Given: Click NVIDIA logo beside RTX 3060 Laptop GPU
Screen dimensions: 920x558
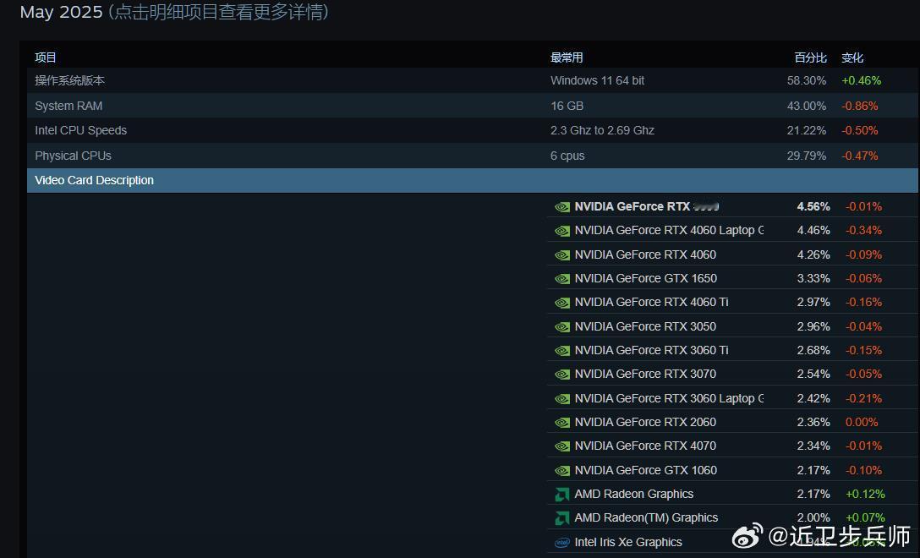Looking at the screenshot, I should coord(562,399).
